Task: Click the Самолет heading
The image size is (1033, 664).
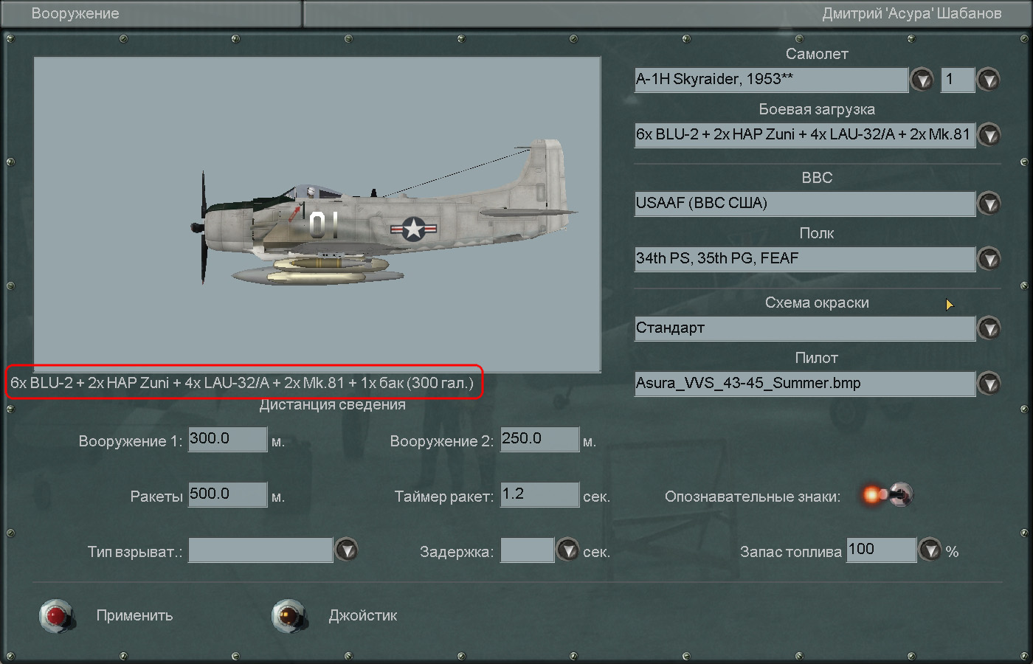Action: click(817, 54)
